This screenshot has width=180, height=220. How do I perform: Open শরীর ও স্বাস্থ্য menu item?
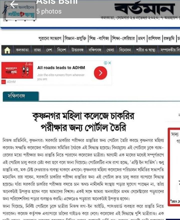[146, 50]
